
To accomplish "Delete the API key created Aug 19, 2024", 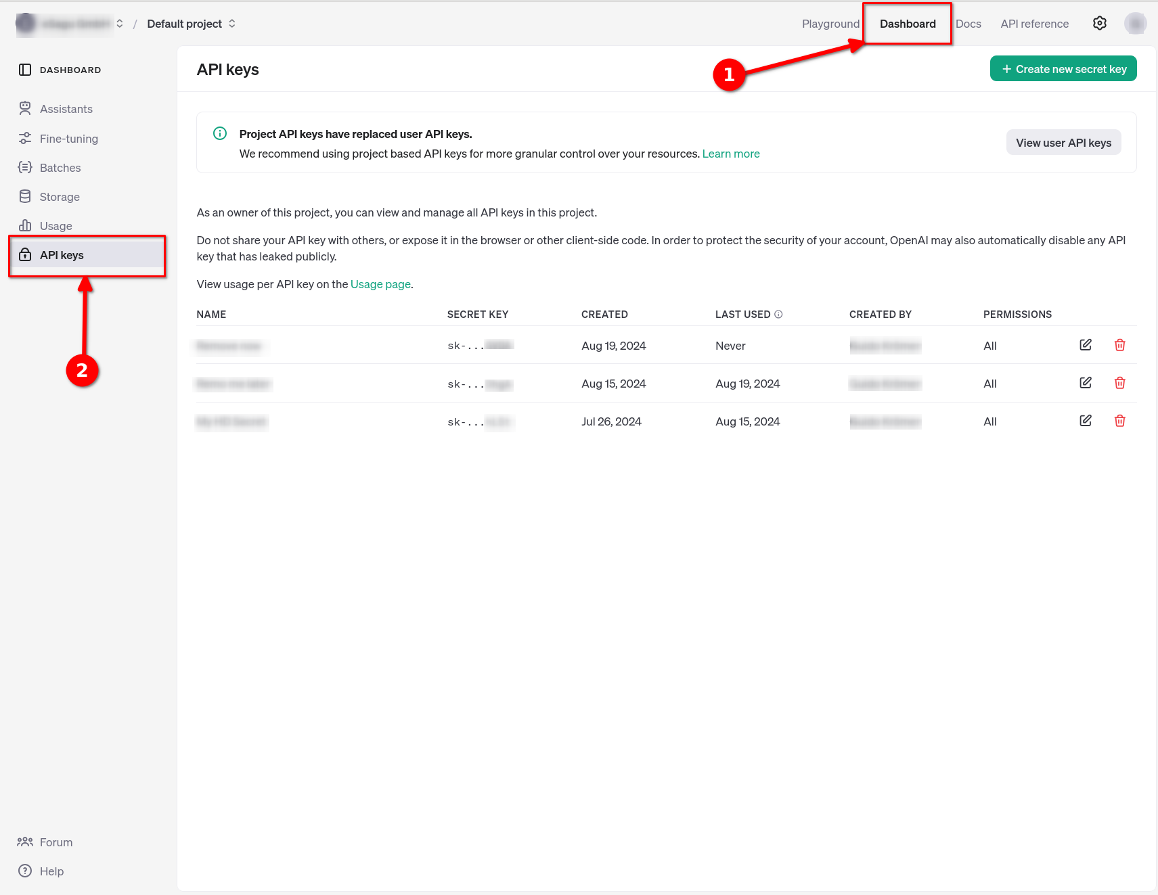I will 1119,345.
